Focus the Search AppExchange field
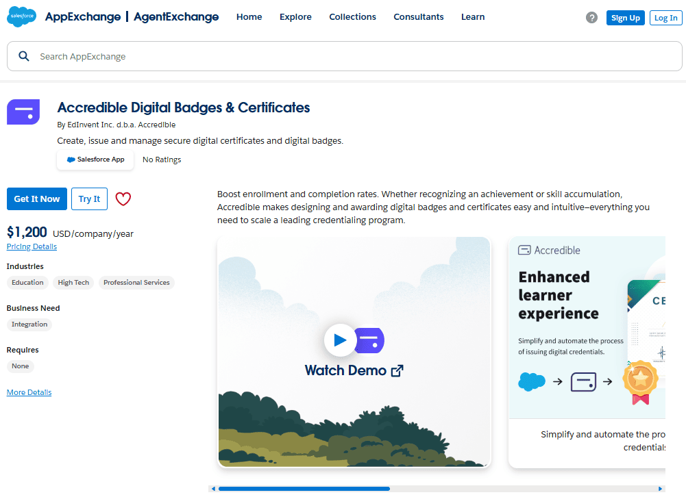 pos(344,56)
